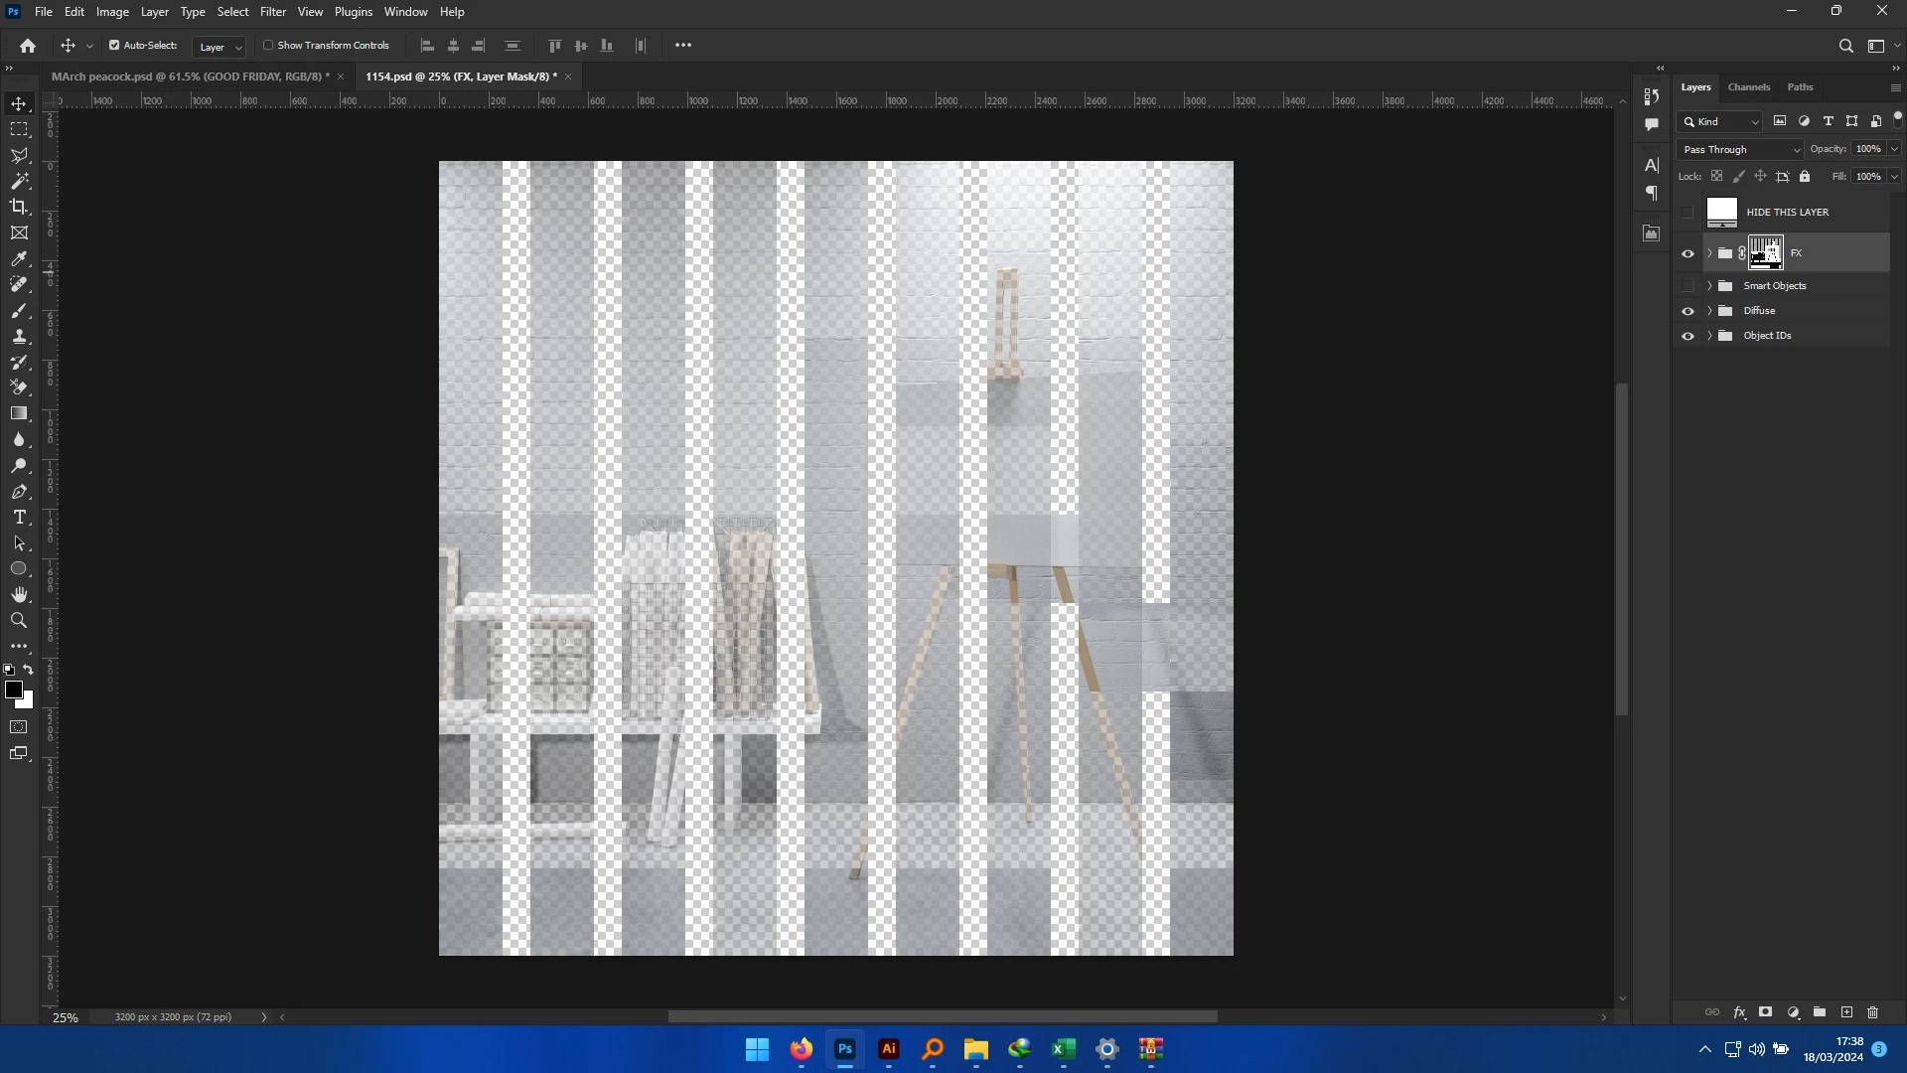Click the Add layer mask icon
Image resolution: width=1907 pixels, height=1073 pixels.
[x=1765, y=1012]
